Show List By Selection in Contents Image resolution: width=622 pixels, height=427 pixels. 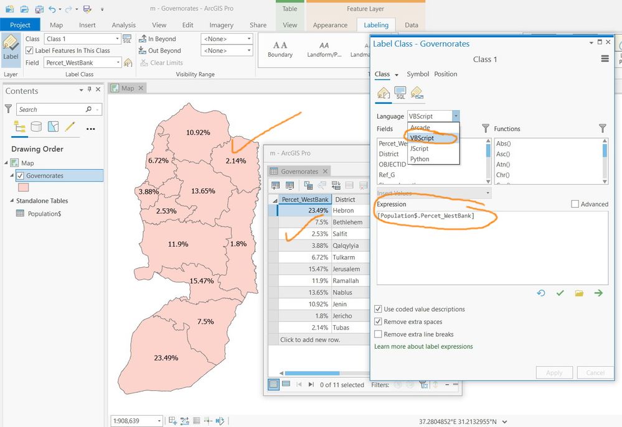[x=53, y=127]
